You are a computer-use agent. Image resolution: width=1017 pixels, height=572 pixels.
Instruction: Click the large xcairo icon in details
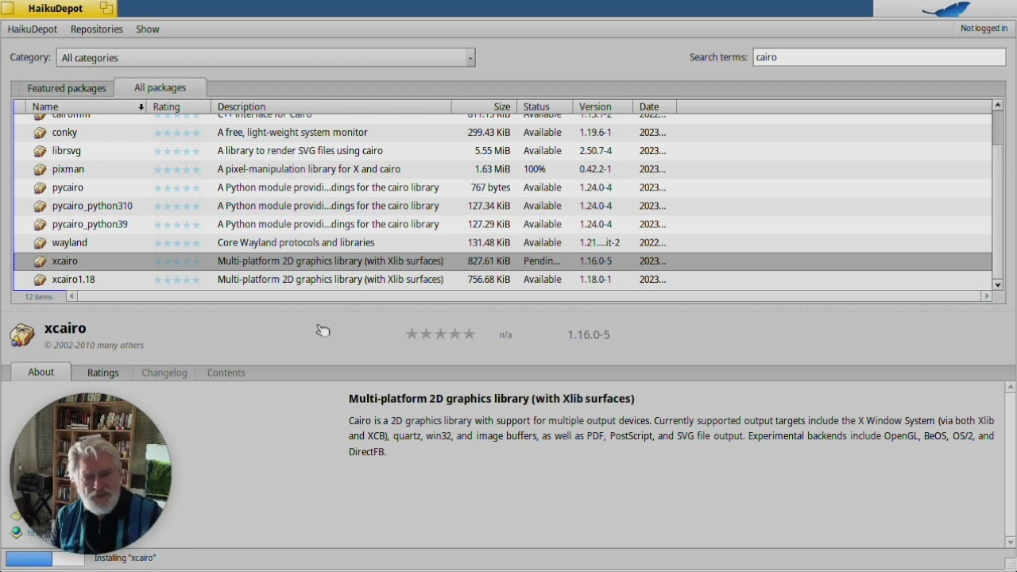(22, 334)
